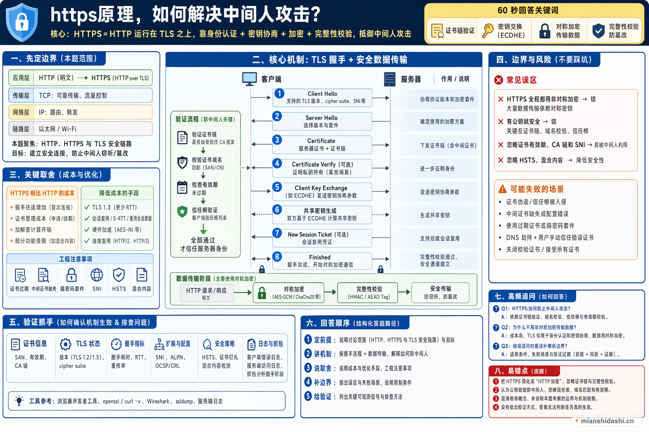Click the green padlock in the 对称加密 box
This screenshot has height=432, width=649.
pos(262,293)
